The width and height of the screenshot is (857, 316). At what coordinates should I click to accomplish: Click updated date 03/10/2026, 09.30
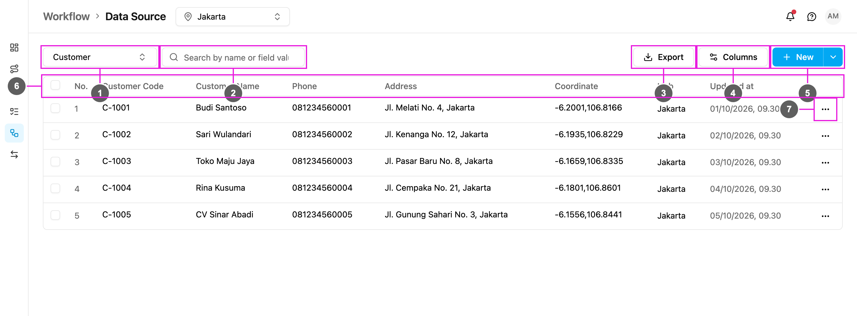point(745,162)
